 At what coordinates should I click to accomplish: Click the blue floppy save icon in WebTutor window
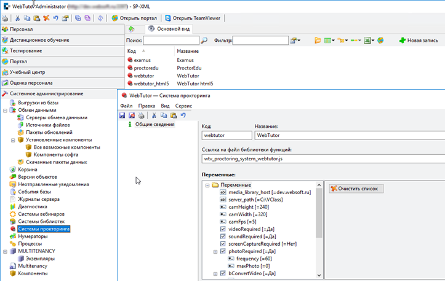point(122,116)
